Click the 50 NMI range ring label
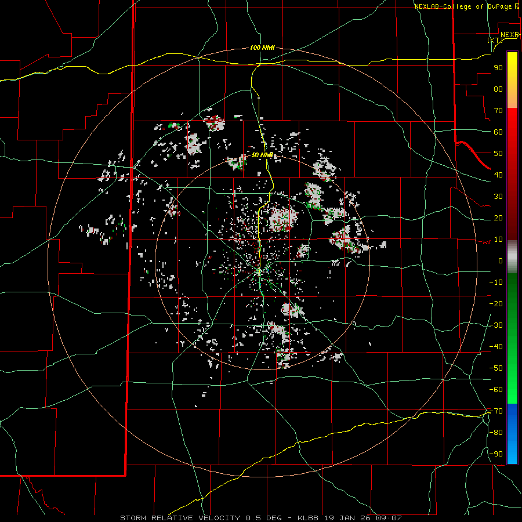The height and width of the screenshot is (522, 522). pos(262,155)
